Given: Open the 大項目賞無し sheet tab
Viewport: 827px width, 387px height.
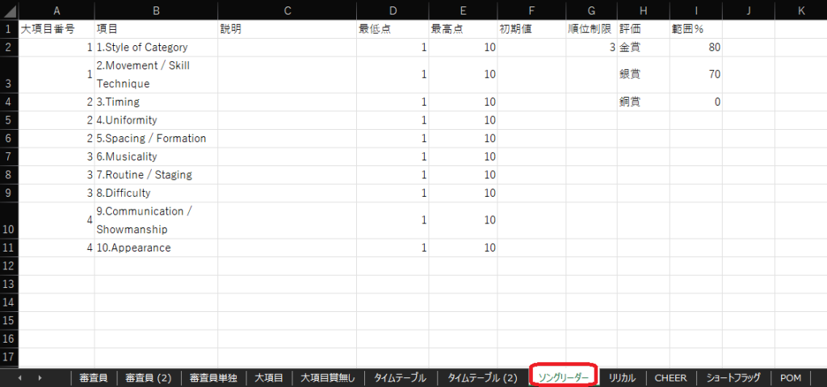Looking at the screenshot, I should (327, 377).
